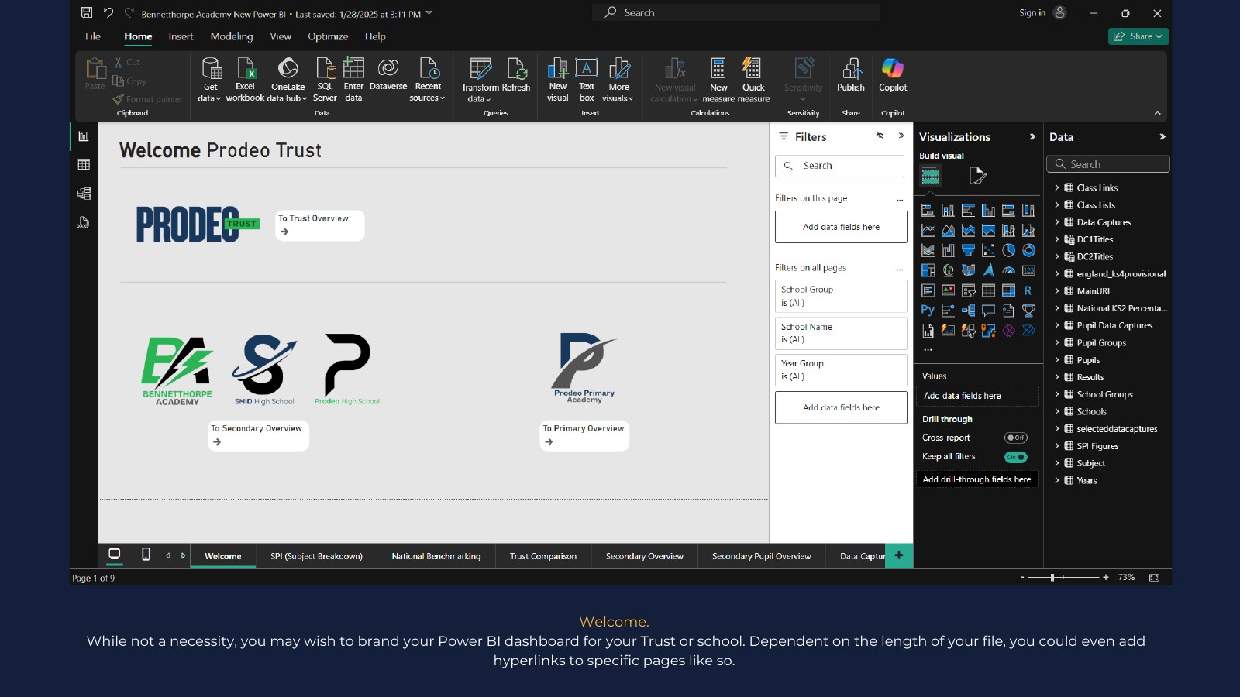Click To Secondary Overview button
The height and width of the screenshot is (697, 1240).
pos(259,435)
